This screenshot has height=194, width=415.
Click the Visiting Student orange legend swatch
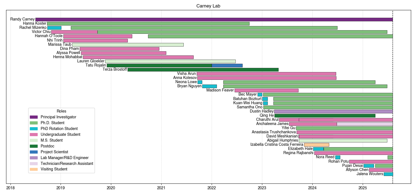[34, 169]
